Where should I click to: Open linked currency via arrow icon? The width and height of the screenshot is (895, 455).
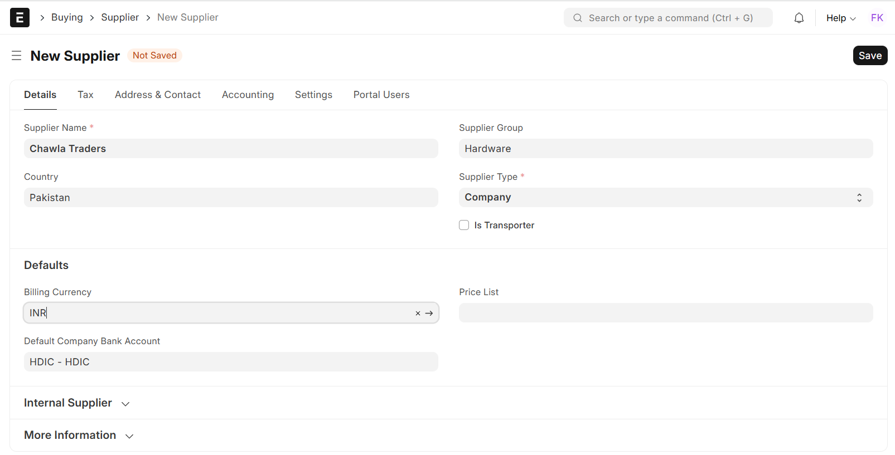[429, 314]
